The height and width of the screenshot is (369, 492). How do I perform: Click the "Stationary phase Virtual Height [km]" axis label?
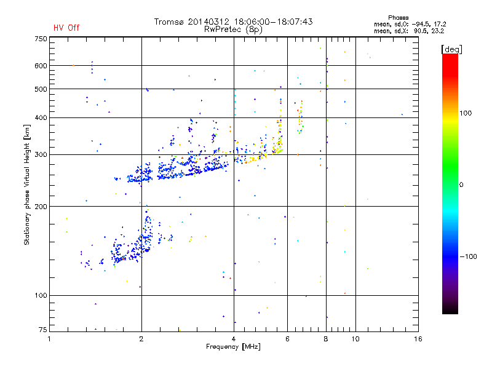[x=27, y=185]
